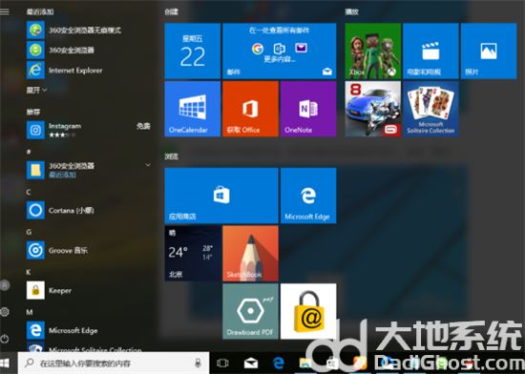Open the Microsoft Edge tile
This screenshot has height=374, width=525.
point(308,196)
